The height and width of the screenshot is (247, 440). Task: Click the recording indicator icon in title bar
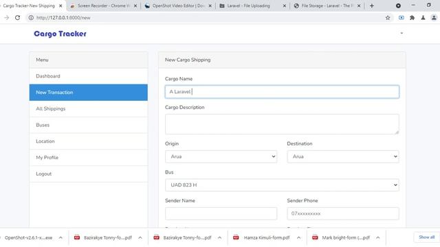click(x=398, y=5)
